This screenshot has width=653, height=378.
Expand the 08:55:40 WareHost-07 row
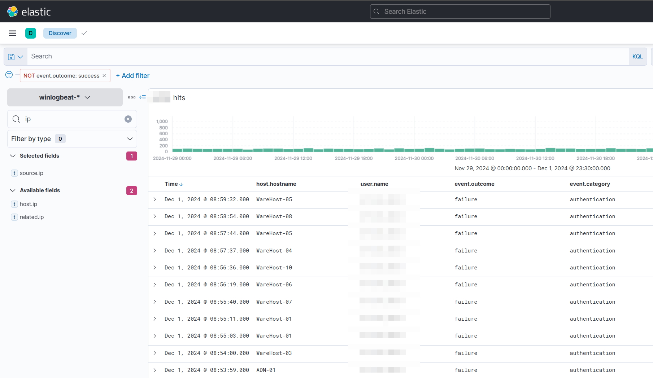click(155, 302)
